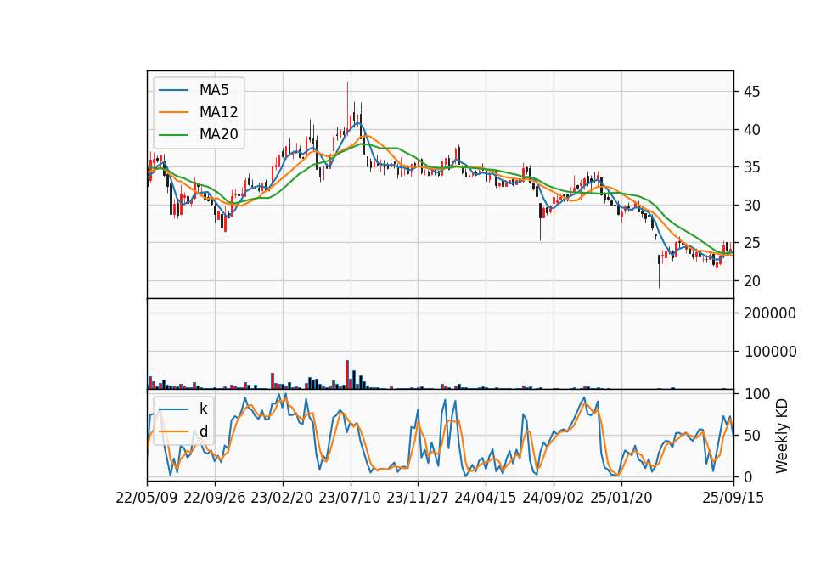The width and height of the screenshot is (815, 586).
Task: Click the 25/09/15 date axis label
Action: (x=733, y=498)
